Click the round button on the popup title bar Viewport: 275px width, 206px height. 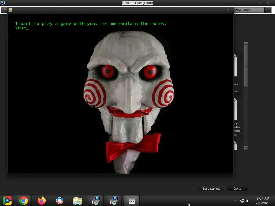pyautogui.click(x=228, y=10)
